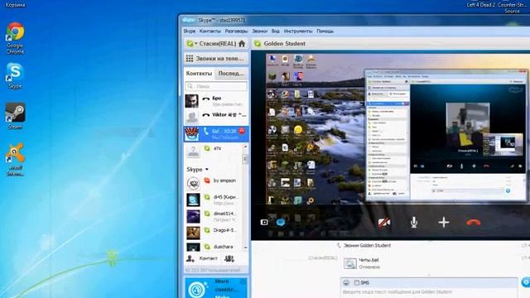Enable the SMS checkbox

click(357, 282)
